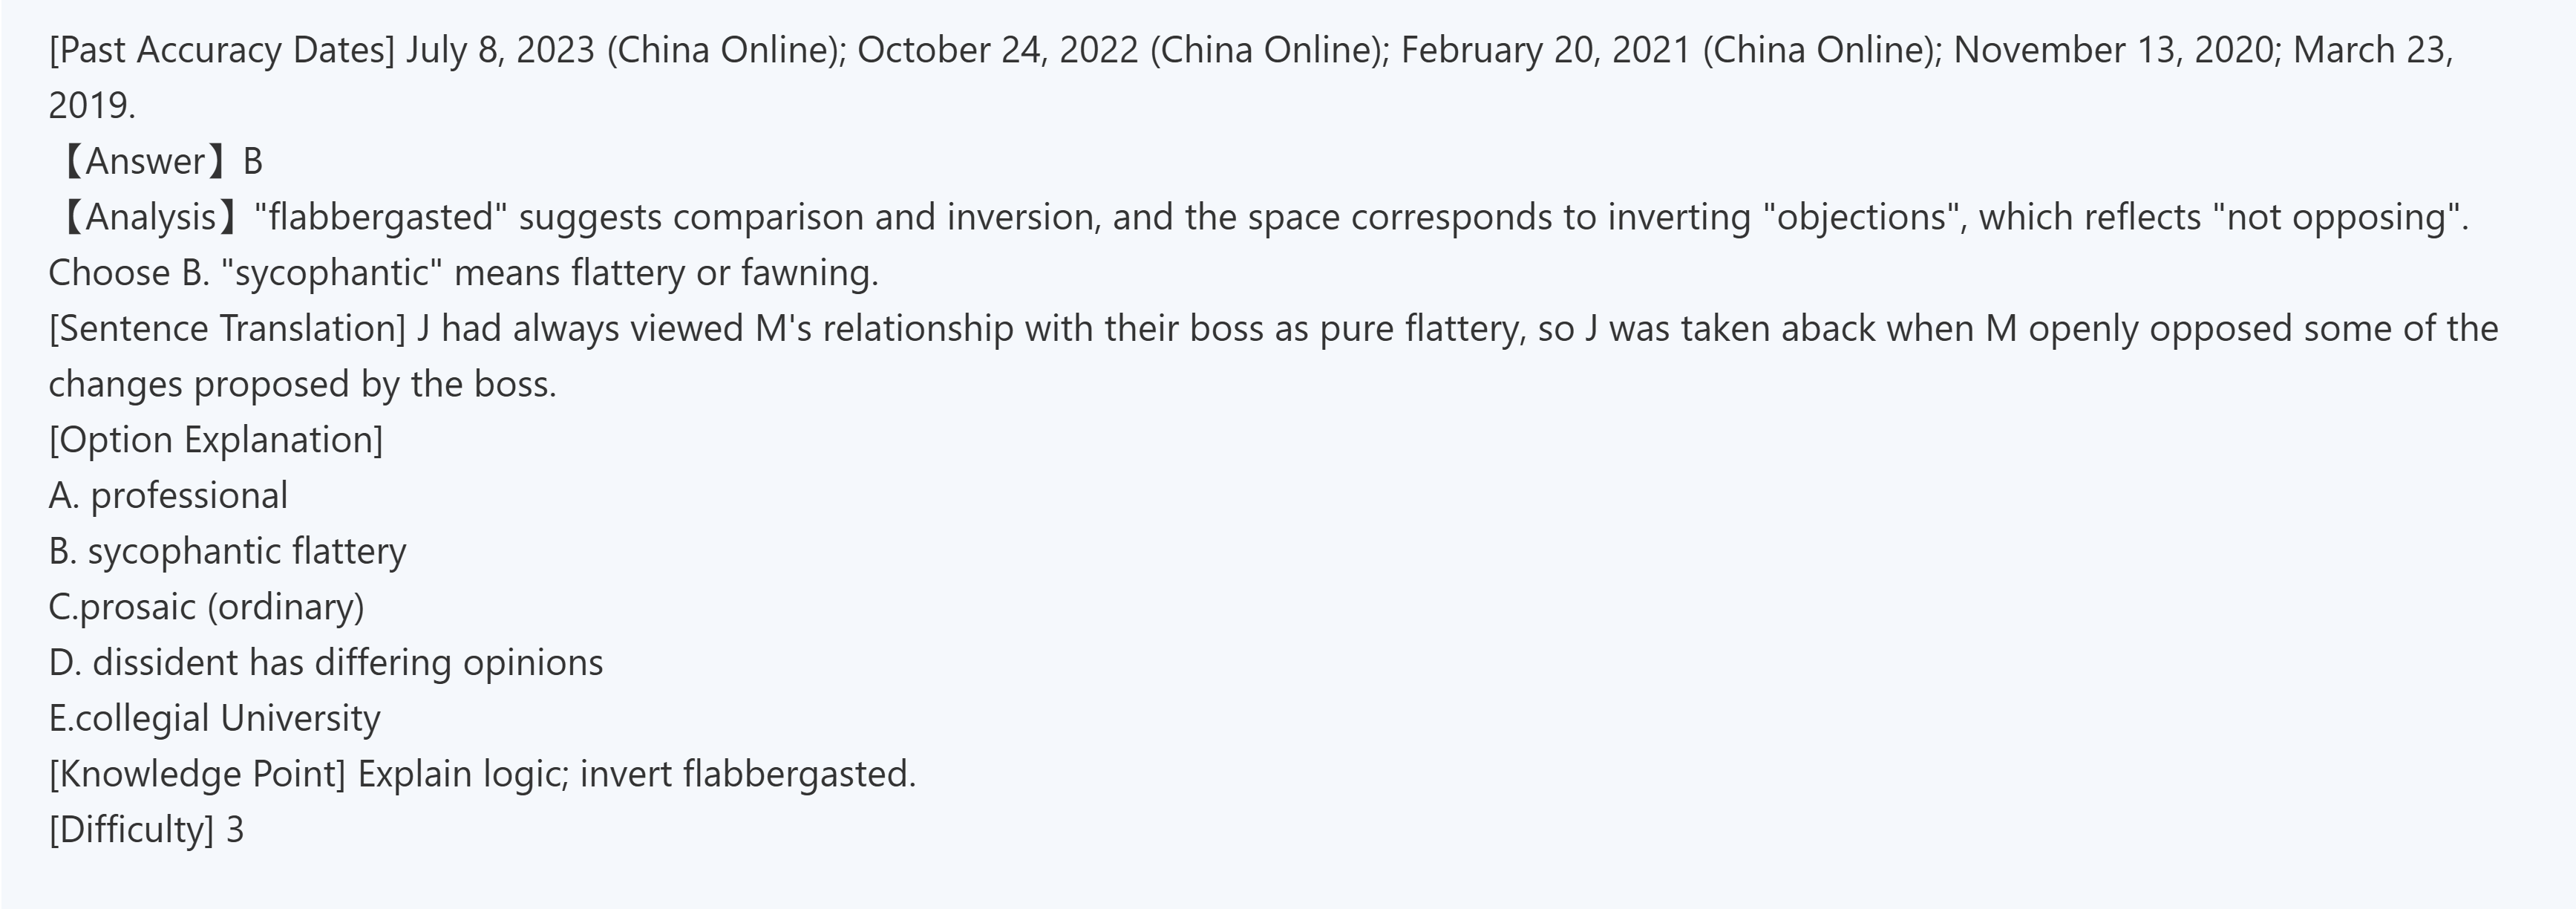Click the "2019." text on second line

[x=92, y=106]
